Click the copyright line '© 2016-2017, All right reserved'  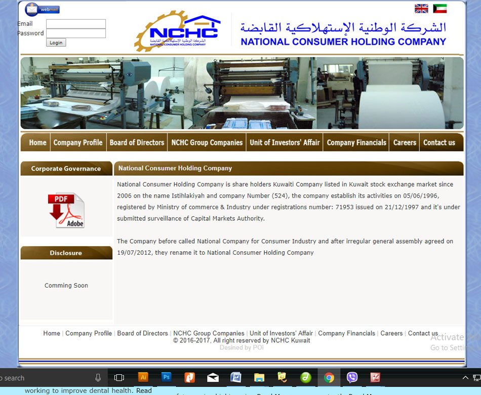pos(242,340)
